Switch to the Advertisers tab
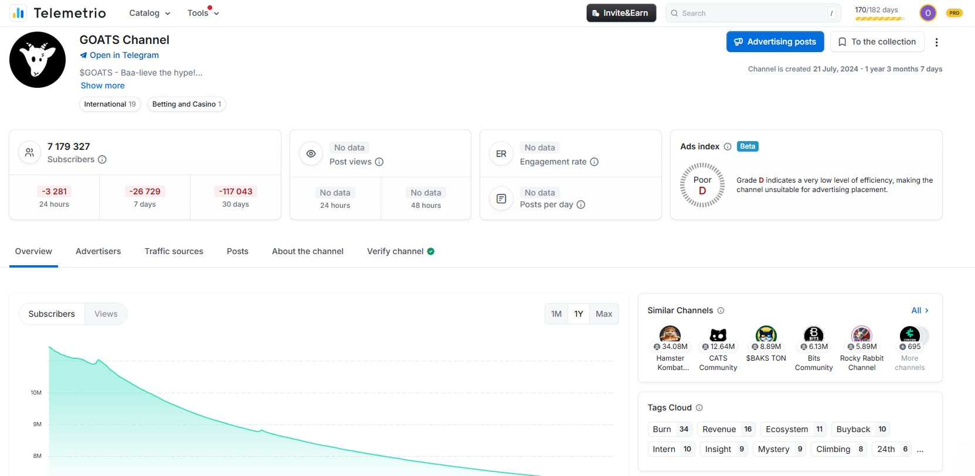The height and width of the screenshot is (476, 975). [x=98, y=251]
